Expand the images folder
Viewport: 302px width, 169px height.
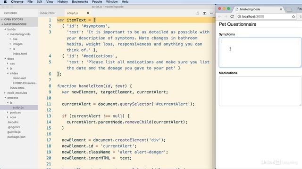pyautogui.click(x=17, y=44)
